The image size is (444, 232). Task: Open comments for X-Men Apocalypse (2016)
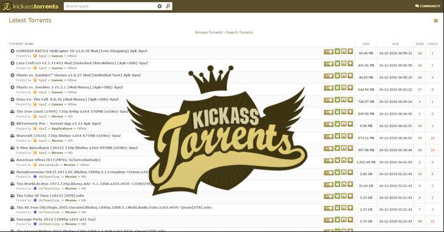click(x=329, y=149)
